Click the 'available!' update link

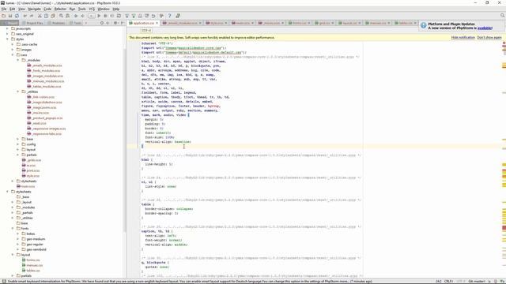[485, 28]
